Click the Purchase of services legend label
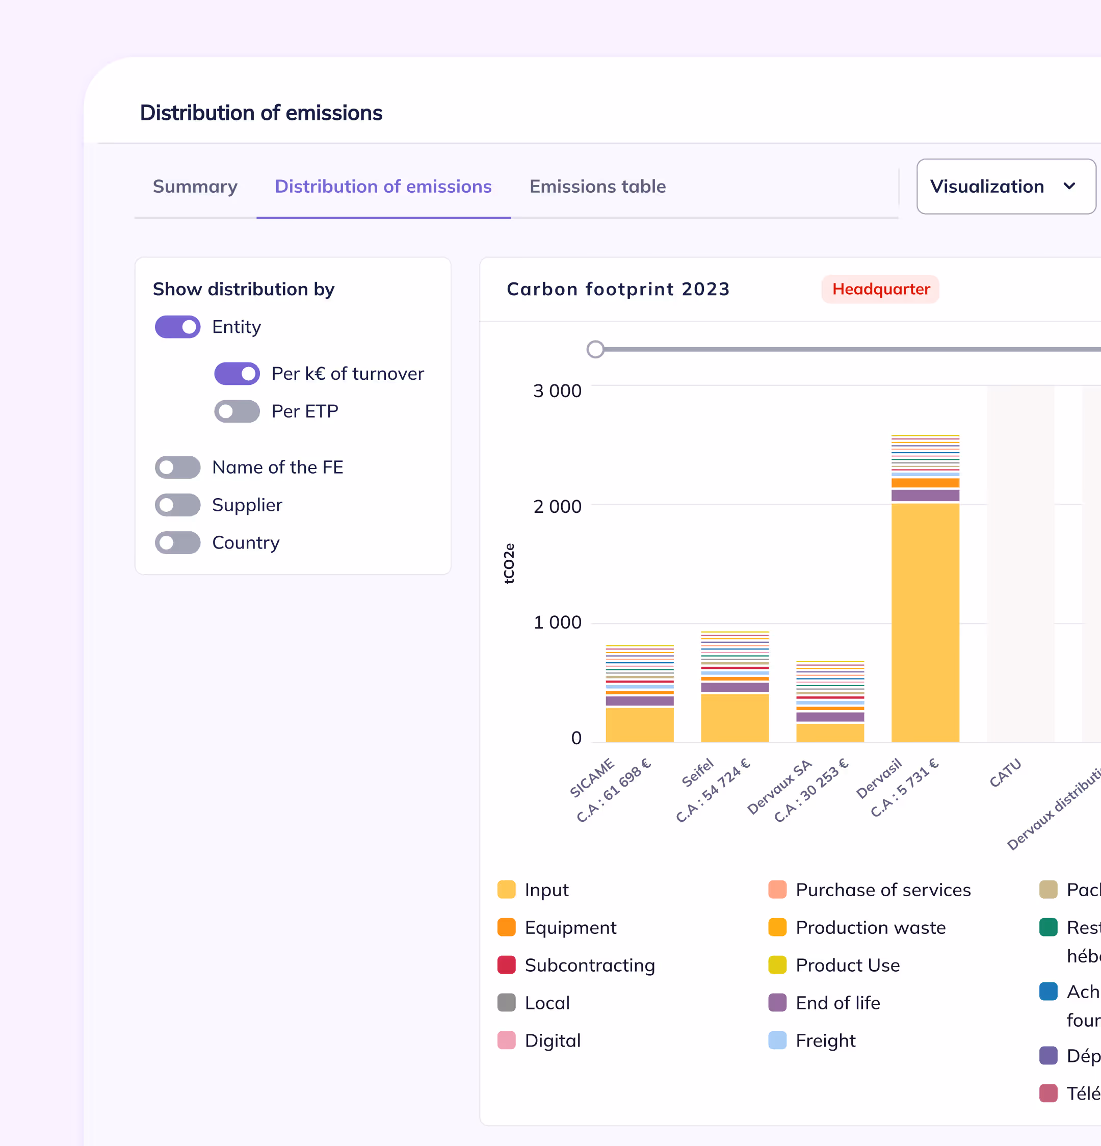Screen dimensions: 1101x1146 883,889
